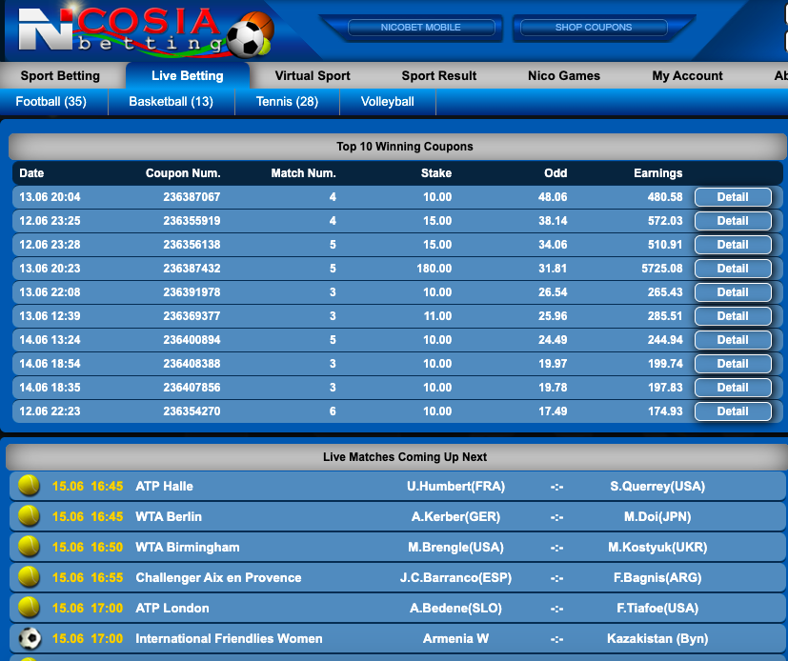Click the Top 10 Winning Coupons heading
This screenshot has width=788, height=661.
[405, 147]
